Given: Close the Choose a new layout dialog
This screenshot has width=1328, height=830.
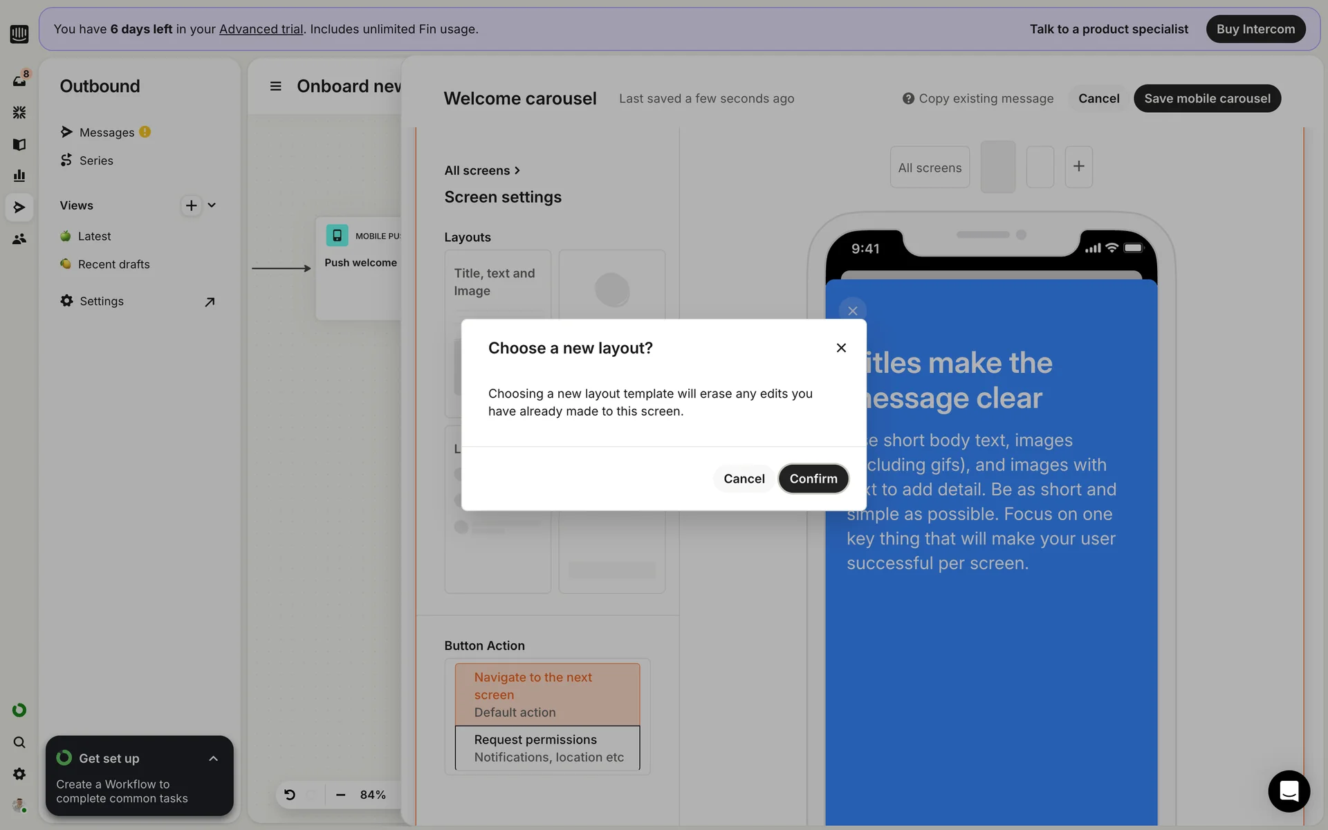Looking at the screenshot, I should 841,348.
